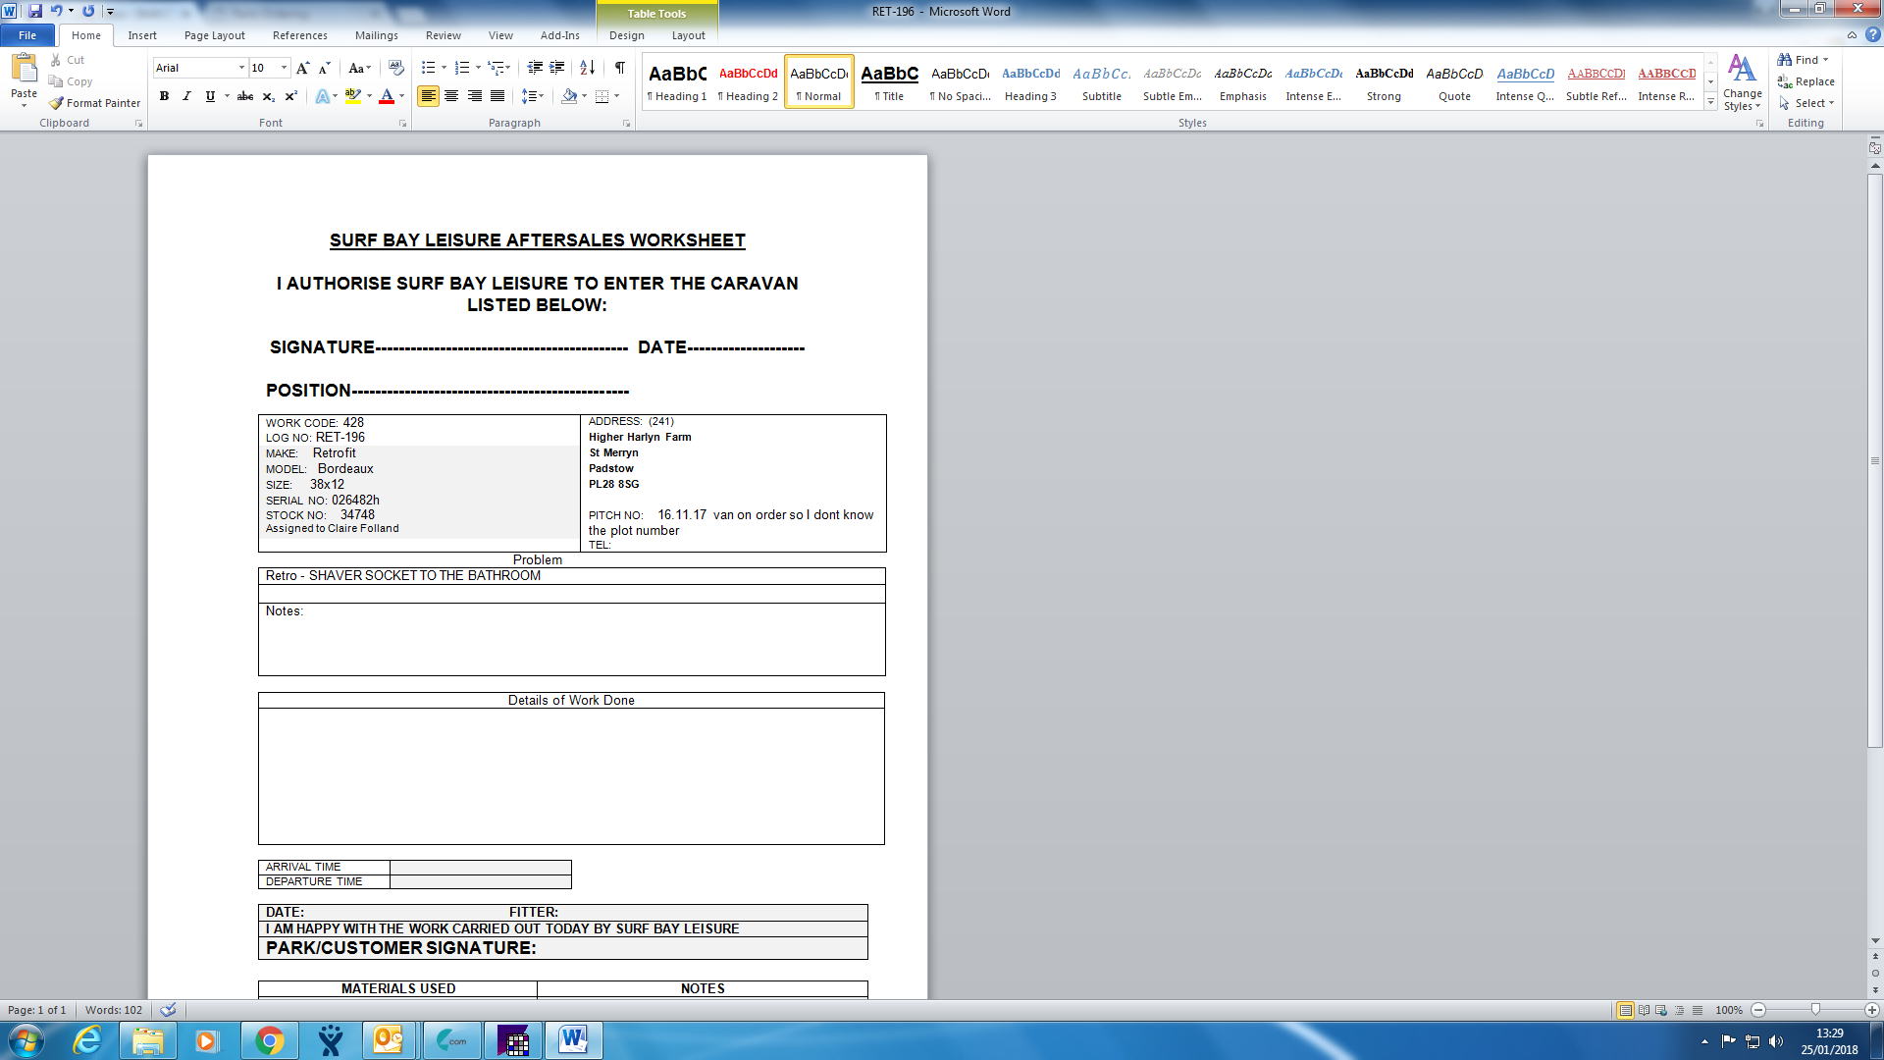Click the Shading paint bucket icon
The height and width of the screenshot is (1060, 1884).
pyautogui.click(x=569, y=96)
